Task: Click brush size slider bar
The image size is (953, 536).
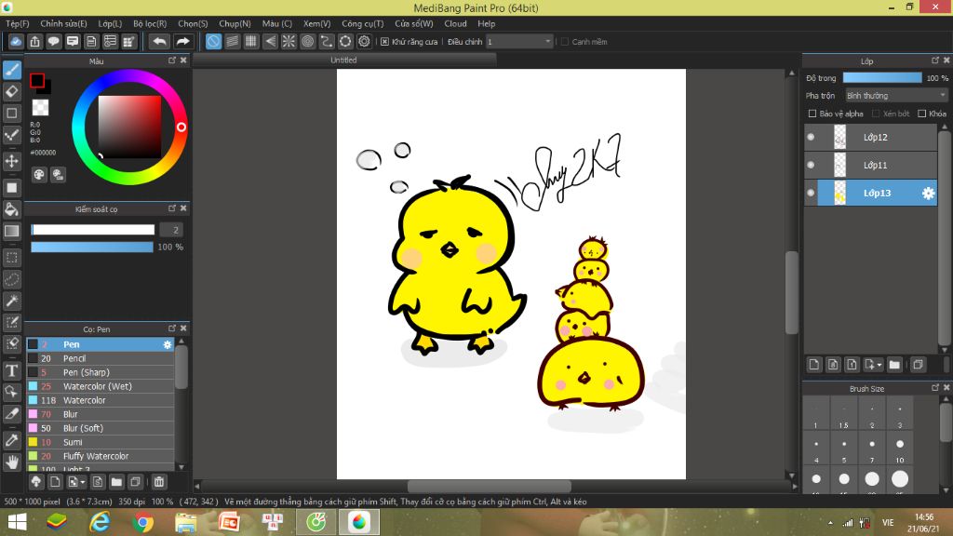Action: (x=93, y=230)
